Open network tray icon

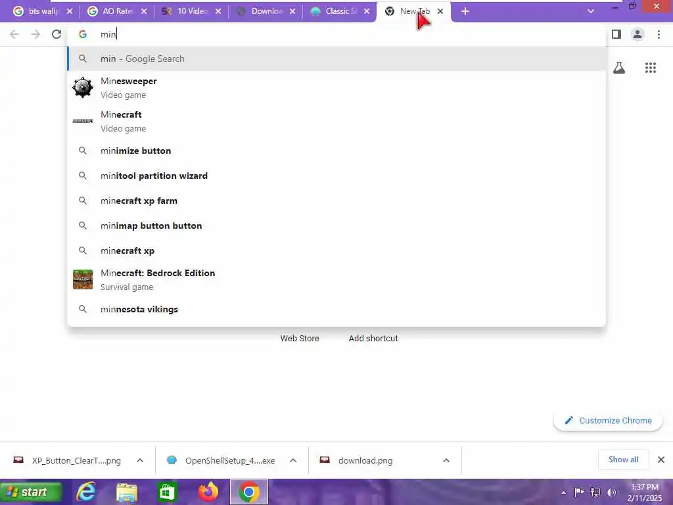595,492
